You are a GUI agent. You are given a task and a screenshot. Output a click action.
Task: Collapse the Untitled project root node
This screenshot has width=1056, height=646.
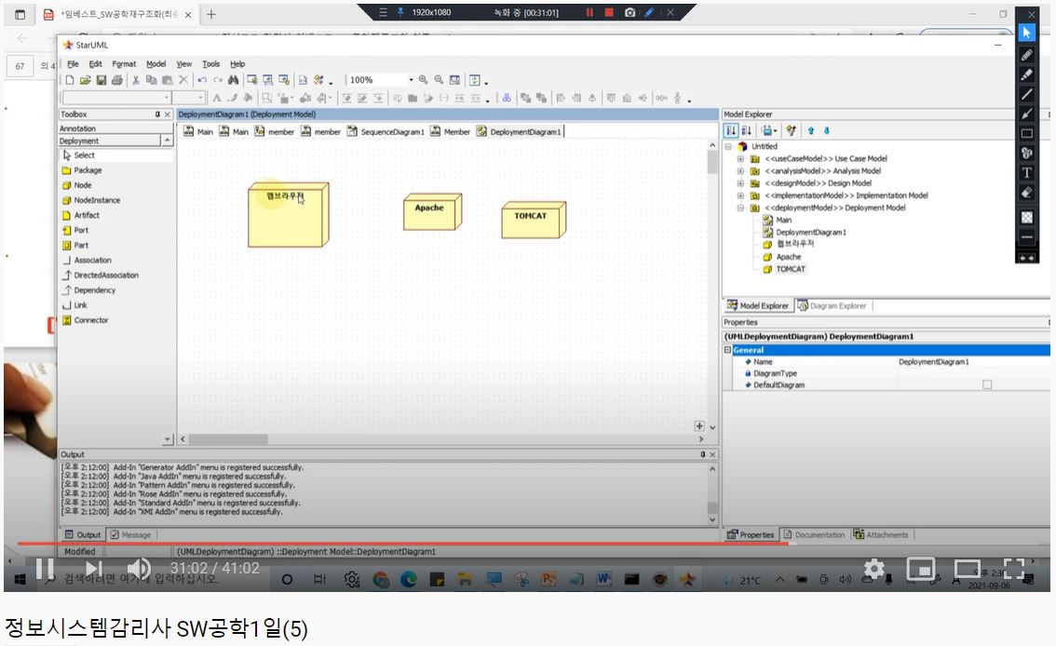[x=728, y=146]
